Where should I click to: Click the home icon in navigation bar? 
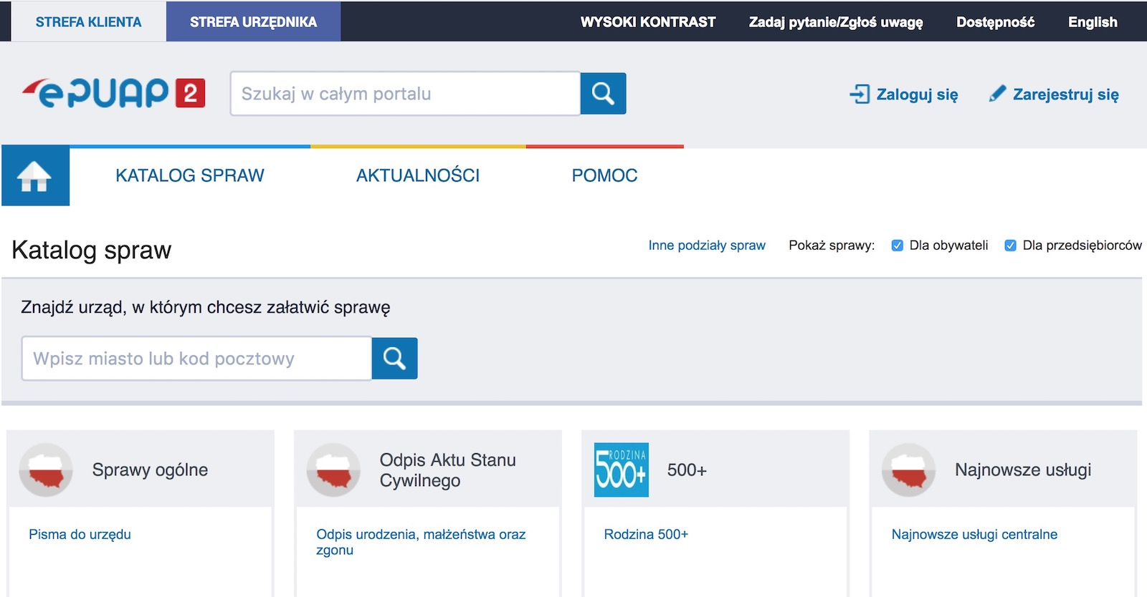35,176
